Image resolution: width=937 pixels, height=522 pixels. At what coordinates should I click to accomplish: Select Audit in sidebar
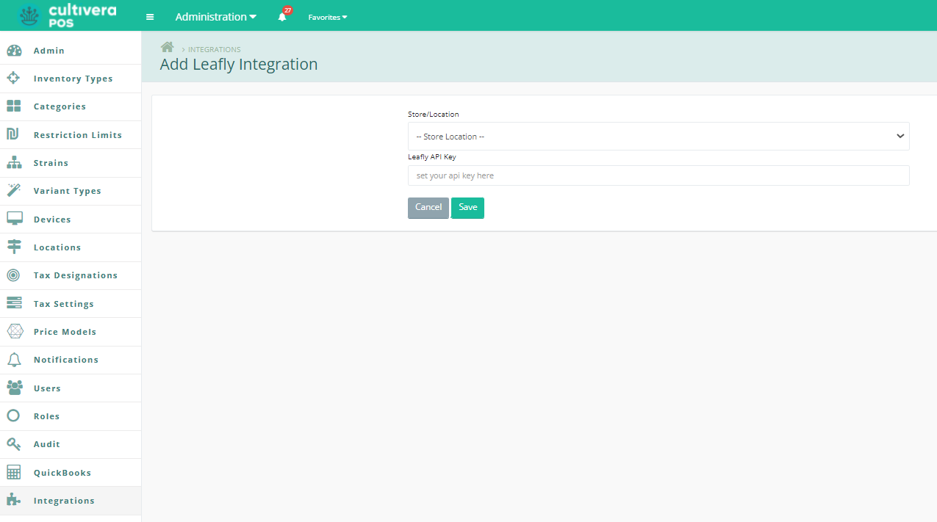click(71, 444)
